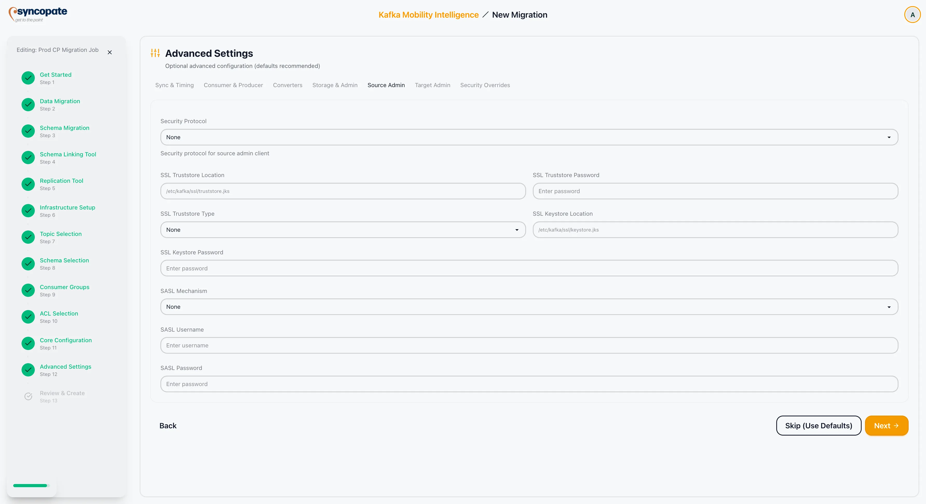This screenshot has height=504, width=926.
Task: Close the editing panel with the X
Action: click(110, 52)
